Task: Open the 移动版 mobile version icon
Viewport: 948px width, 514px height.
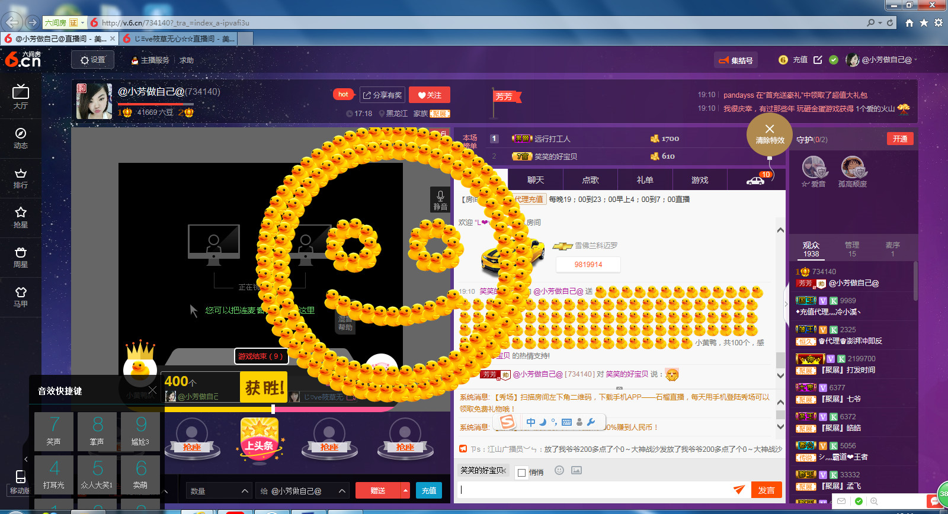Action: pyautogui.click(x=20, y=482)
